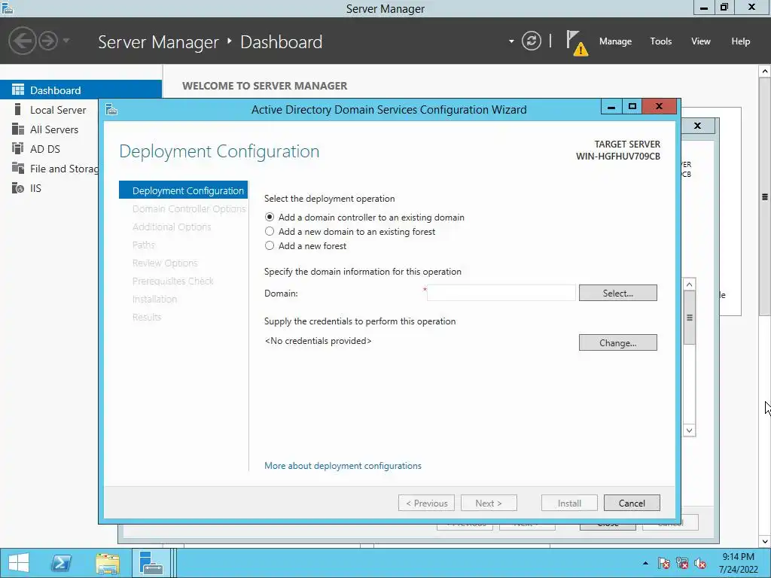Viewport: 771px width, 578px height.
Task: Click the WIN-HGFHUV709CB target server name
Action: coord(617,157)
